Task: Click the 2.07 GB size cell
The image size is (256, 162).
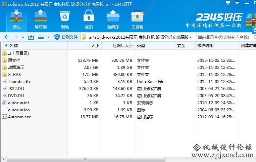Action: click(x=91, y=67)
